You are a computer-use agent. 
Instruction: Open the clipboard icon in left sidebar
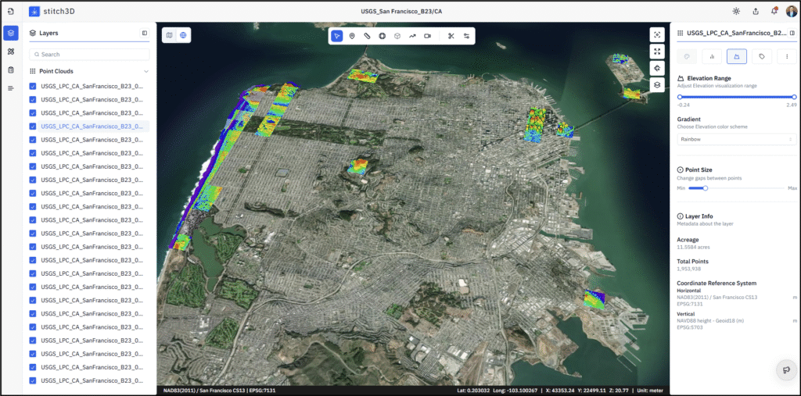(x=11, y=70)
